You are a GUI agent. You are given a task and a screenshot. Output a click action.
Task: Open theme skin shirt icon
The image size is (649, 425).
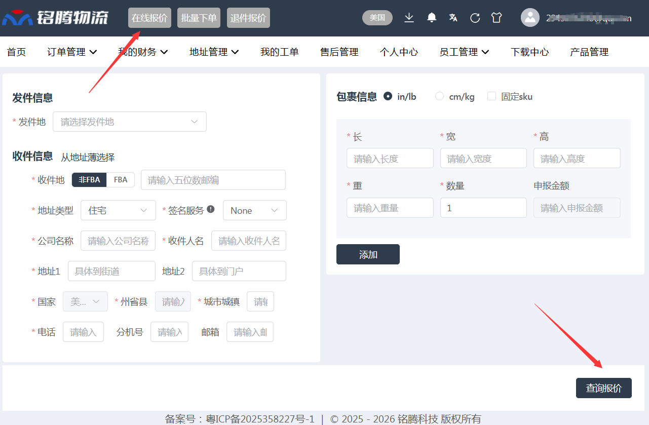pos(497,18)
